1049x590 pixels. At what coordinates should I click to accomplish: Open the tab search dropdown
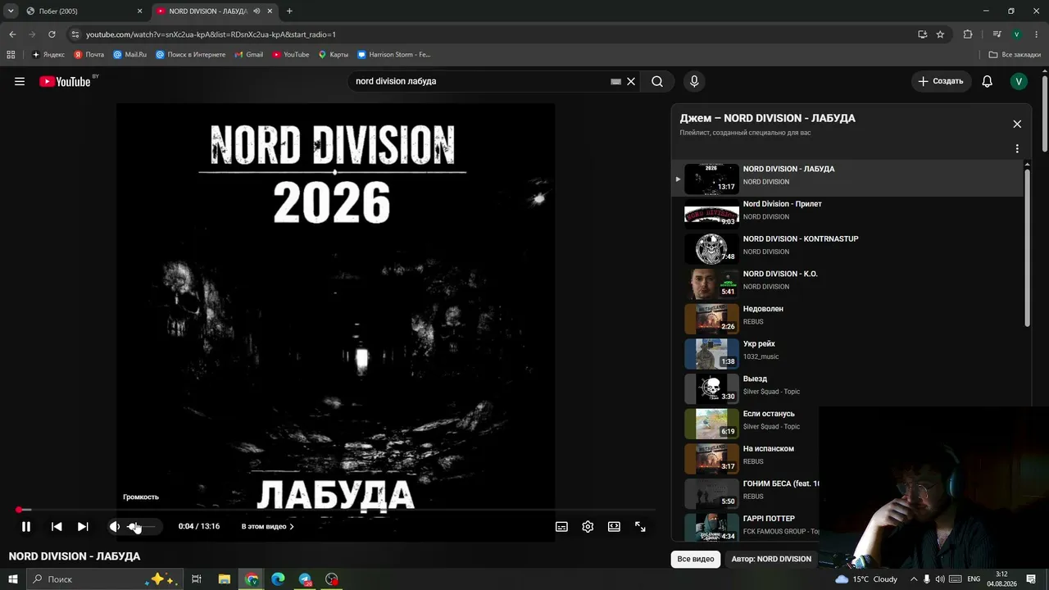click(11, 11)
